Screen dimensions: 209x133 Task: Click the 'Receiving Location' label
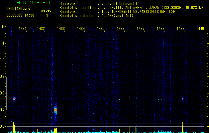click(77, 8)
